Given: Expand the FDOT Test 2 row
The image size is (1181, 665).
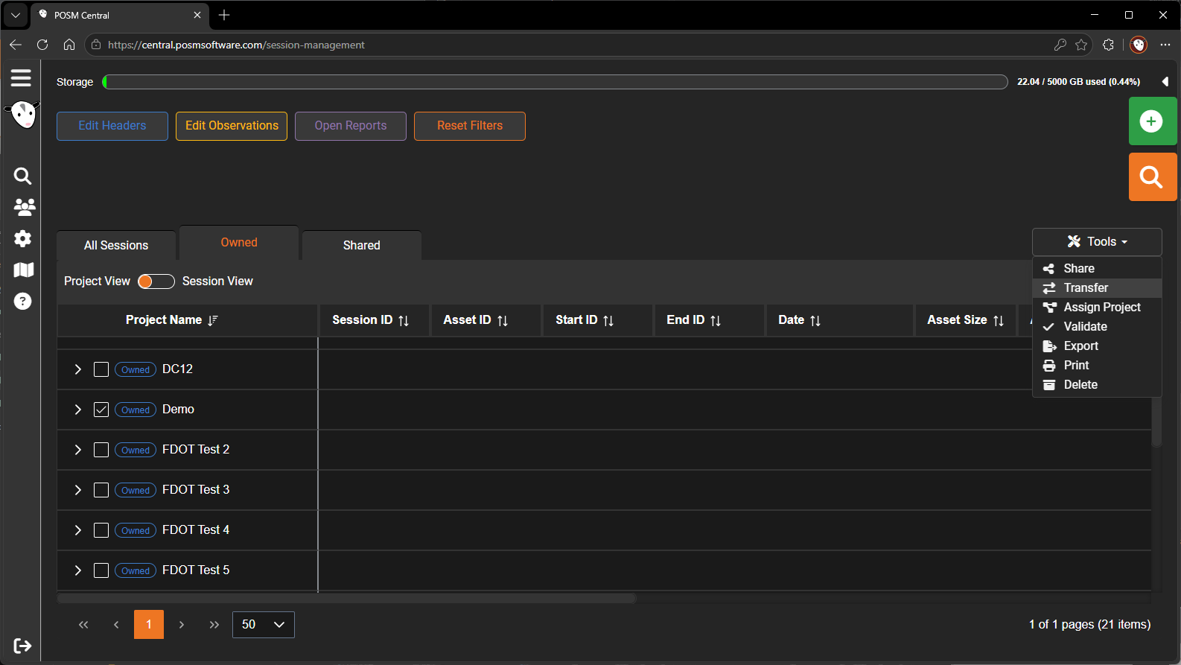Looking at the screenshot, I should [77, 450].
